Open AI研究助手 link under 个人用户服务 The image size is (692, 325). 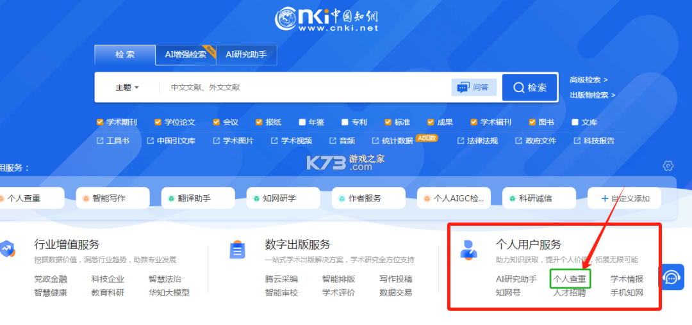click(x=516, y=279)
